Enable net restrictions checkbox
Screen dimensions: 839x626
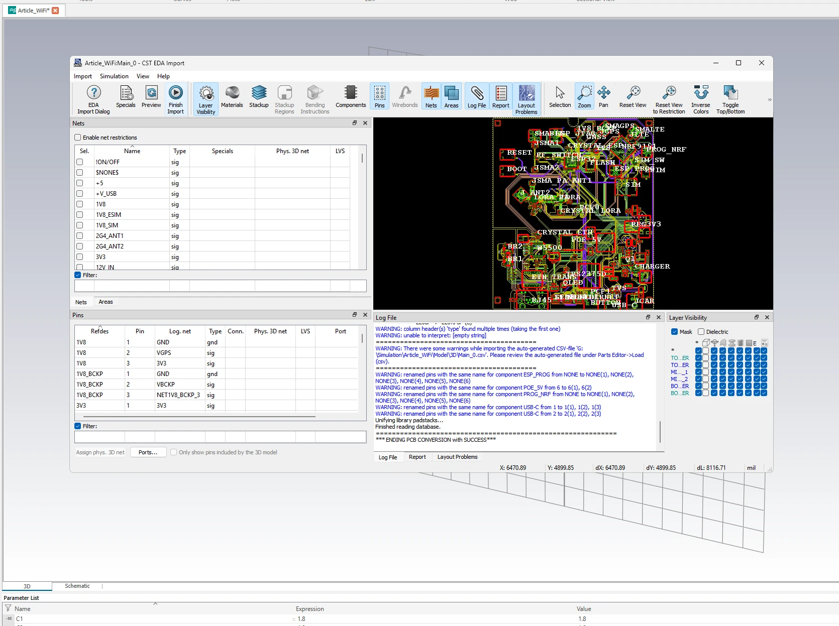77,138
